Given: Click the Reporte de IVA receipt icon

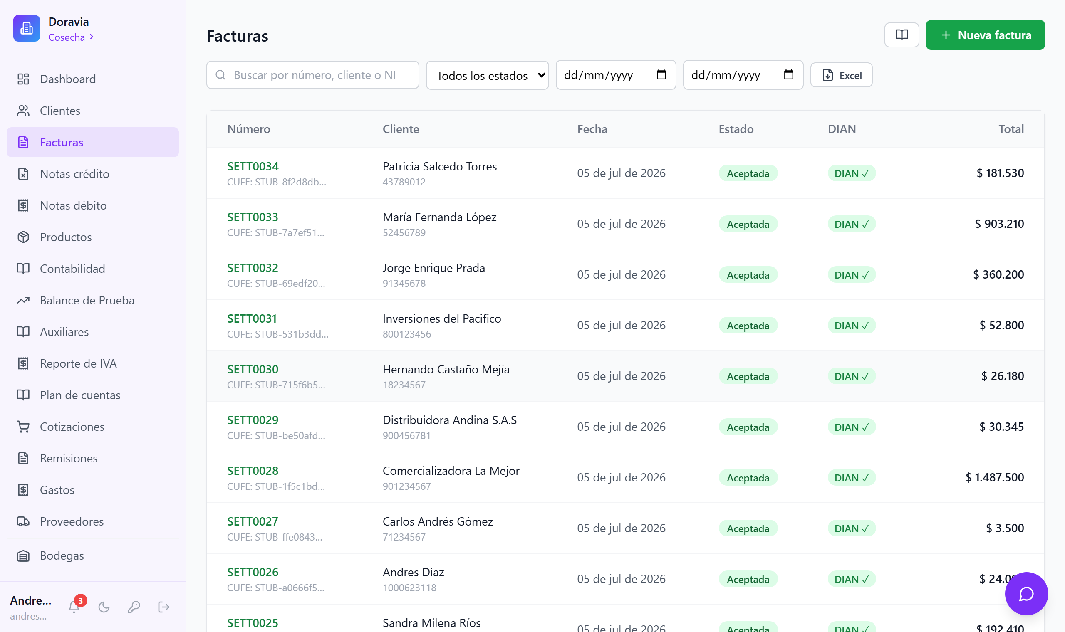Looking at the screenshot, I should (x=23, y=363).
